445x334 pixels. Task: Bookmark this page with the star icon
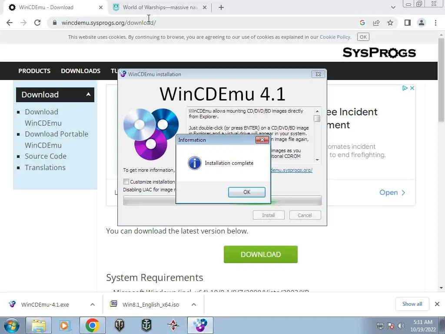pyautogui.click(x=390, y=23)
